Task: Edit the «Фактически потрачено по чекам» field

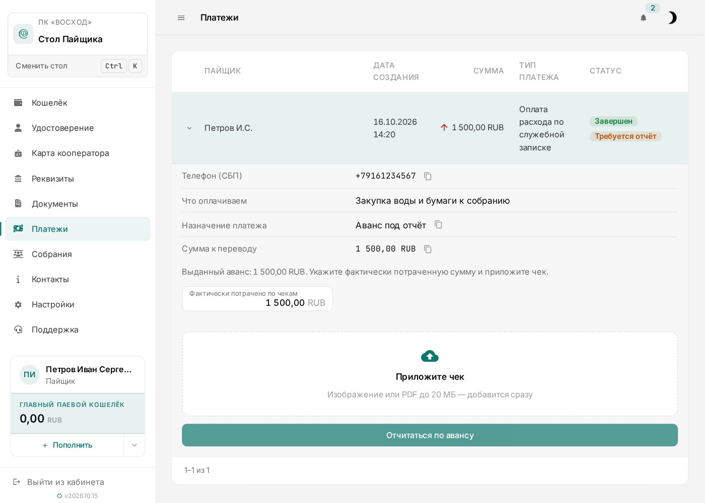Action: point(257,299)
